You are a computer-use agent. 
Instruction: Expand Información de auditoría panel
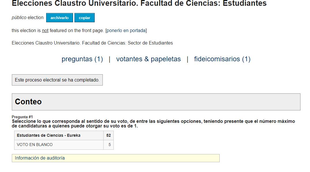coord(116,158)
